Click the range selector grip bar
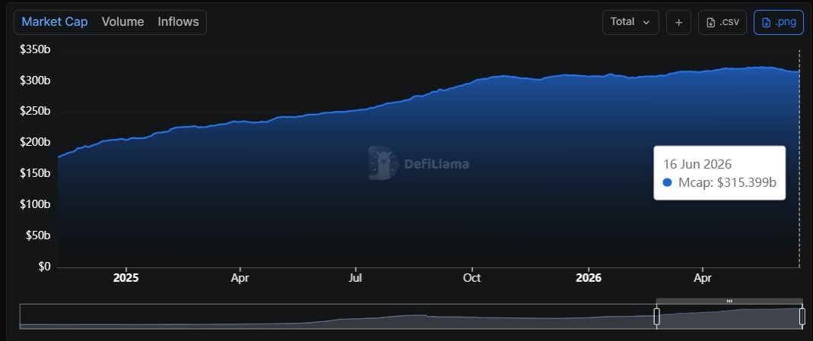 [x=729, y=301]
